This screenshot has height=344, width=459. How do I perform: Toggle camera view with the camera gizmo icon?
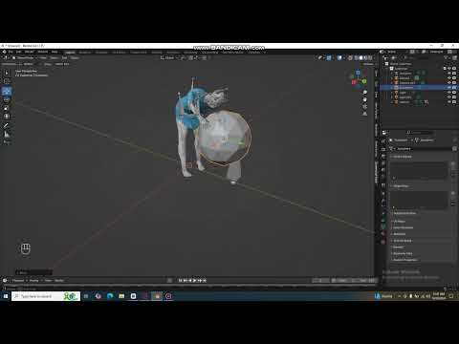(x=365, y=106)
